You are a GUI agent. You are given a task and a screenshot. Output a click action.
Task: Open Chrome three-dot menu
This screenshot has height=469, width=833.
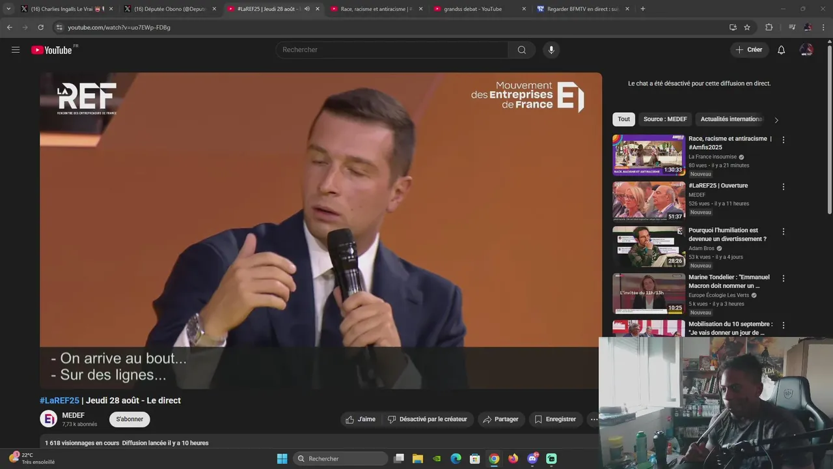[824, 27]
